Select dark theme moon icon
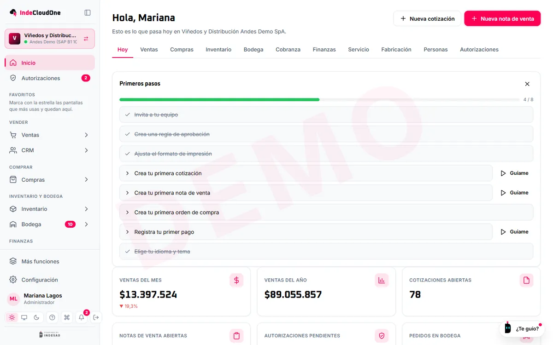This screenshot has height=345, width=553. 37,317
